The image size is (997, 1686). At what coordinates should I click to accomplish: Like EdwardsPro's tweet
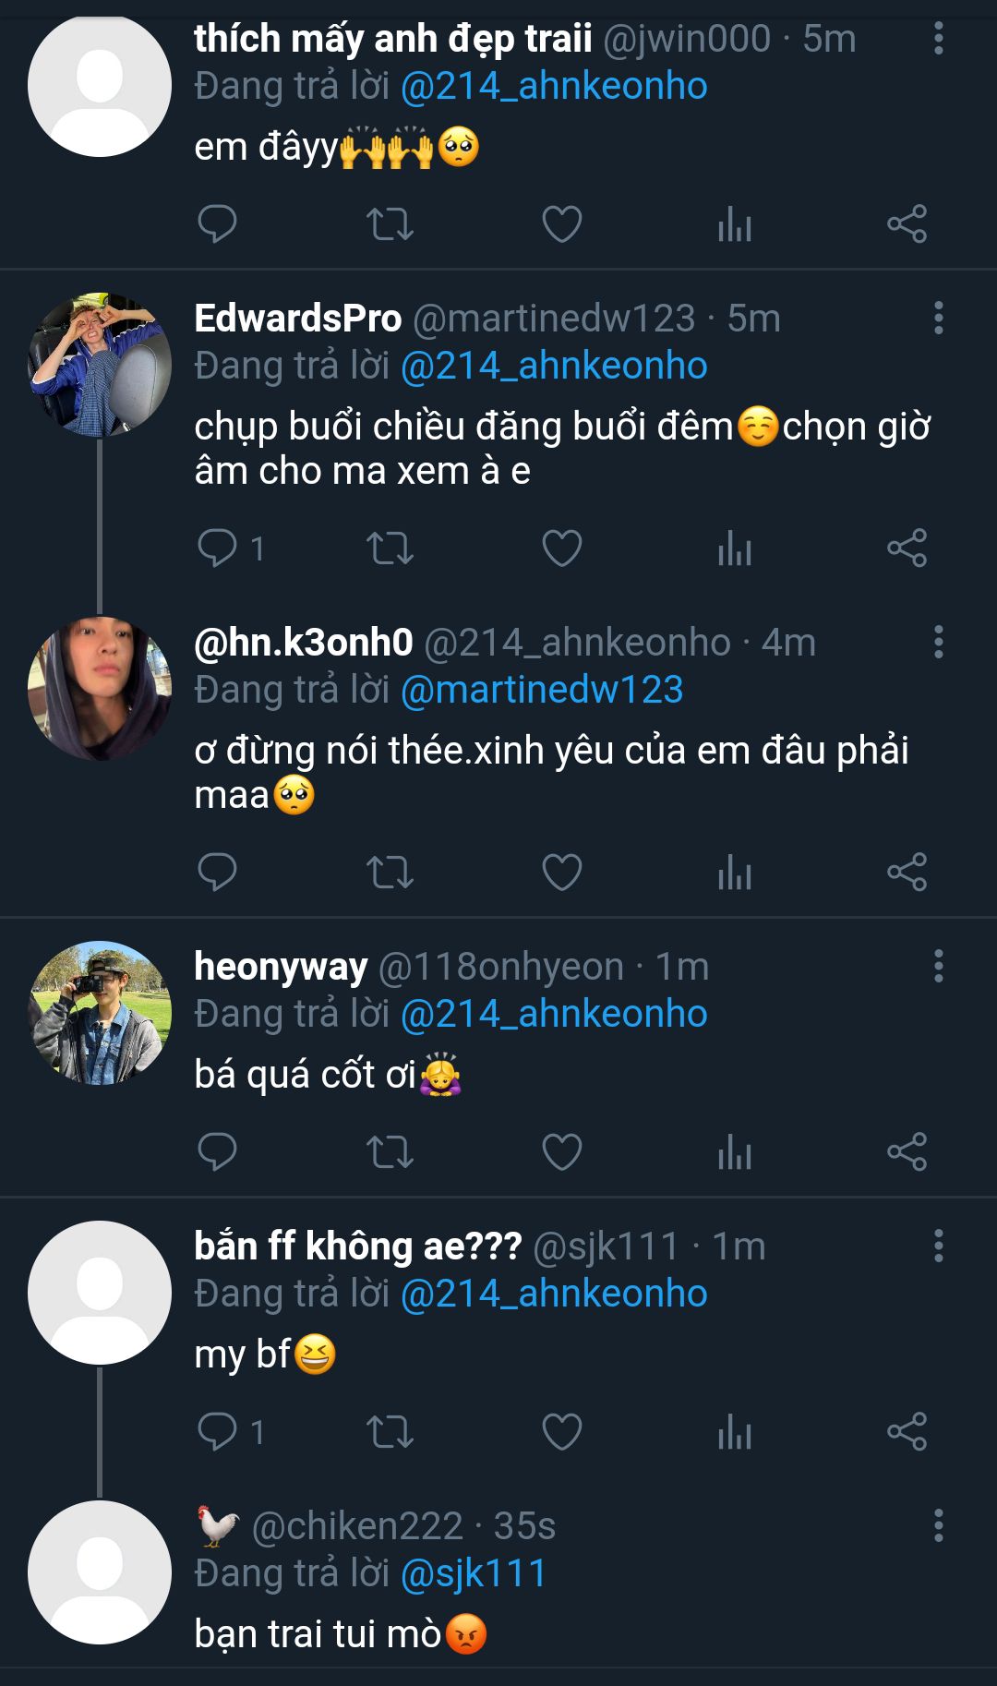point(561,548)
